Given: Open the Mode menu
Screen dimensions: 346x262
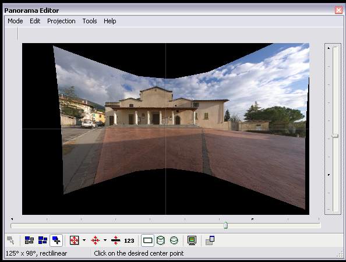Looking at the screenshot, I should [x=15, y=21].
